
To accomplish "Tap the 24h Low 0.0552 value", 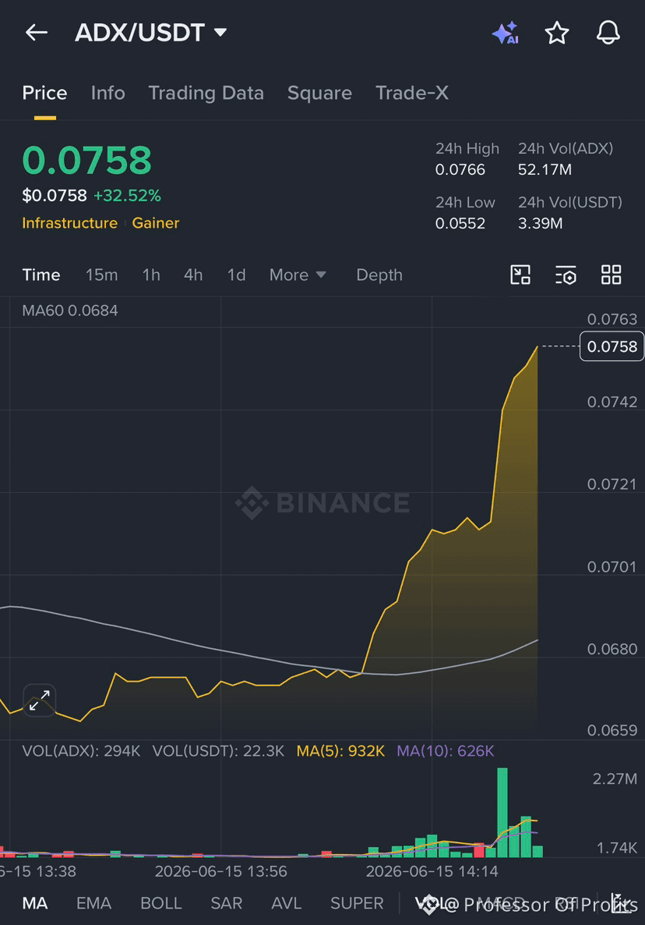I will (460, 224).
